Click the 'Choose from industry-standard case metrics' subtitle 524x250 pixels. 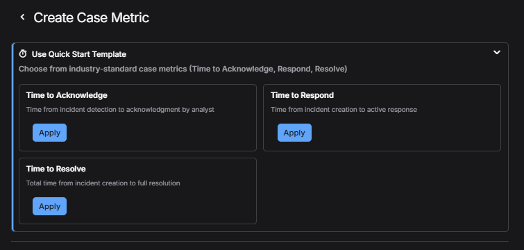[x=183, y=69]
